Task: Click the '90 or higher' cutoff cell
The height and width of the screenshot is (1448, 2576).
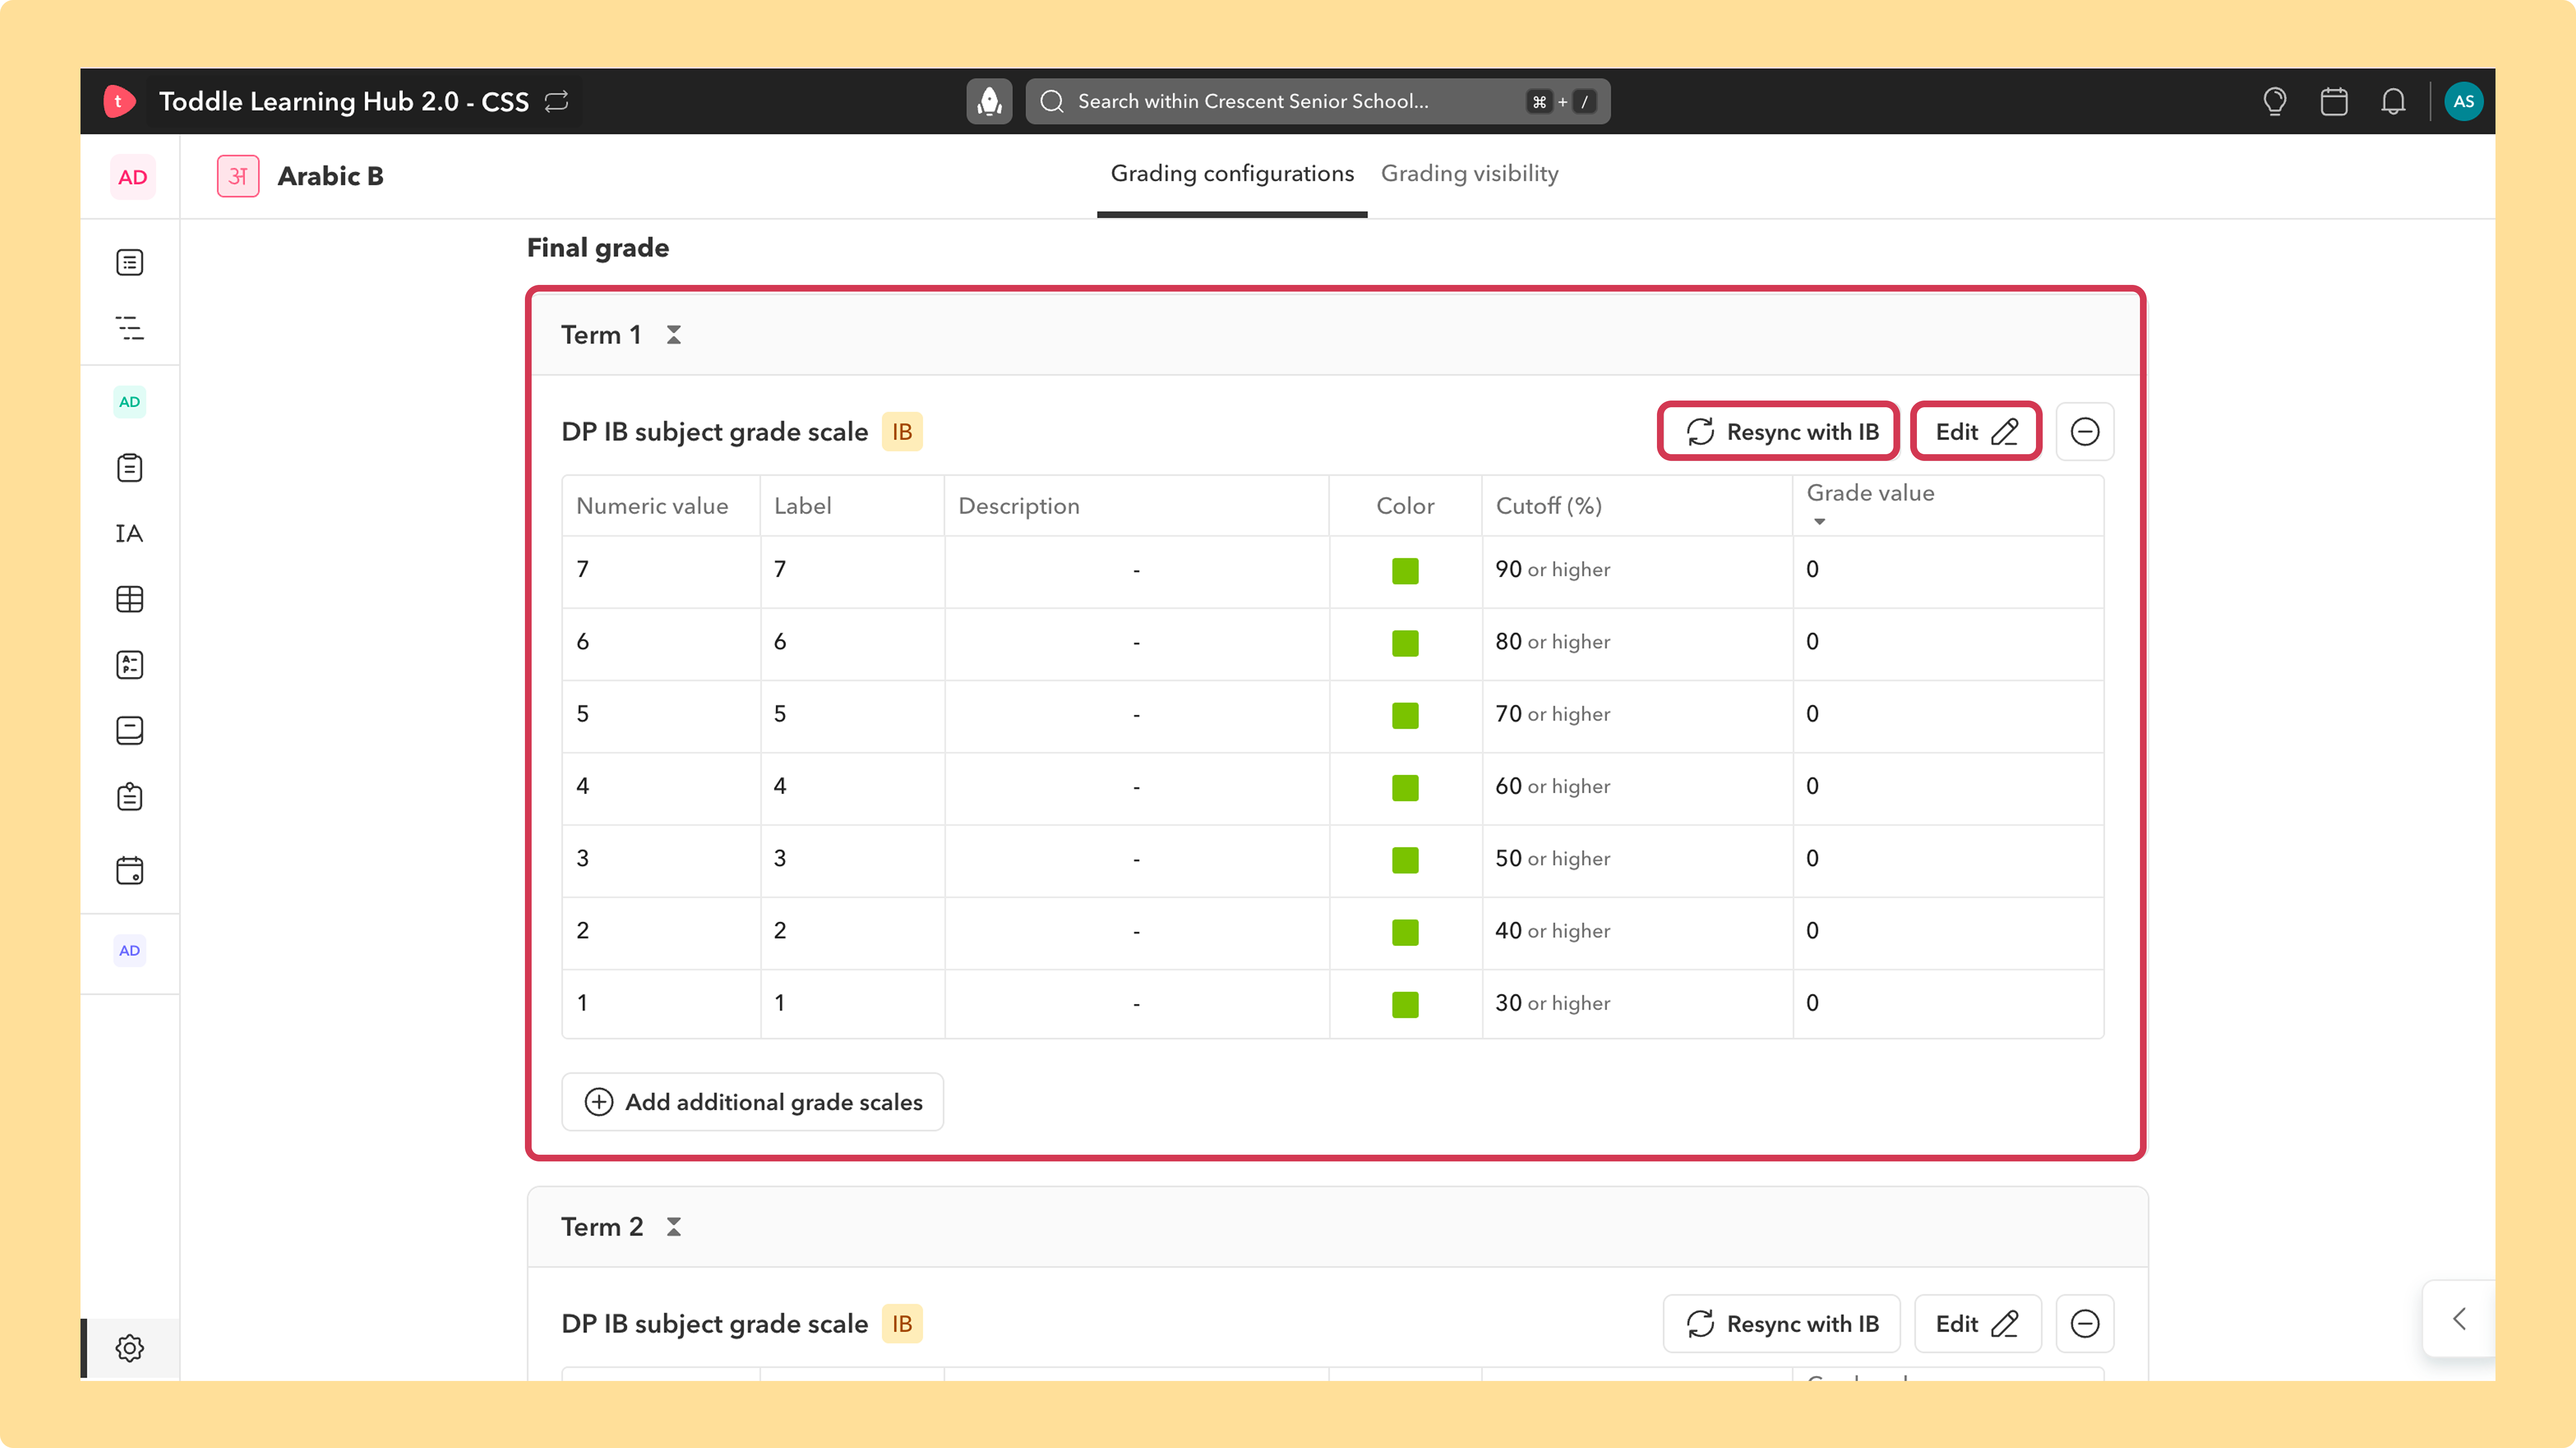Action: [1637, 571]
